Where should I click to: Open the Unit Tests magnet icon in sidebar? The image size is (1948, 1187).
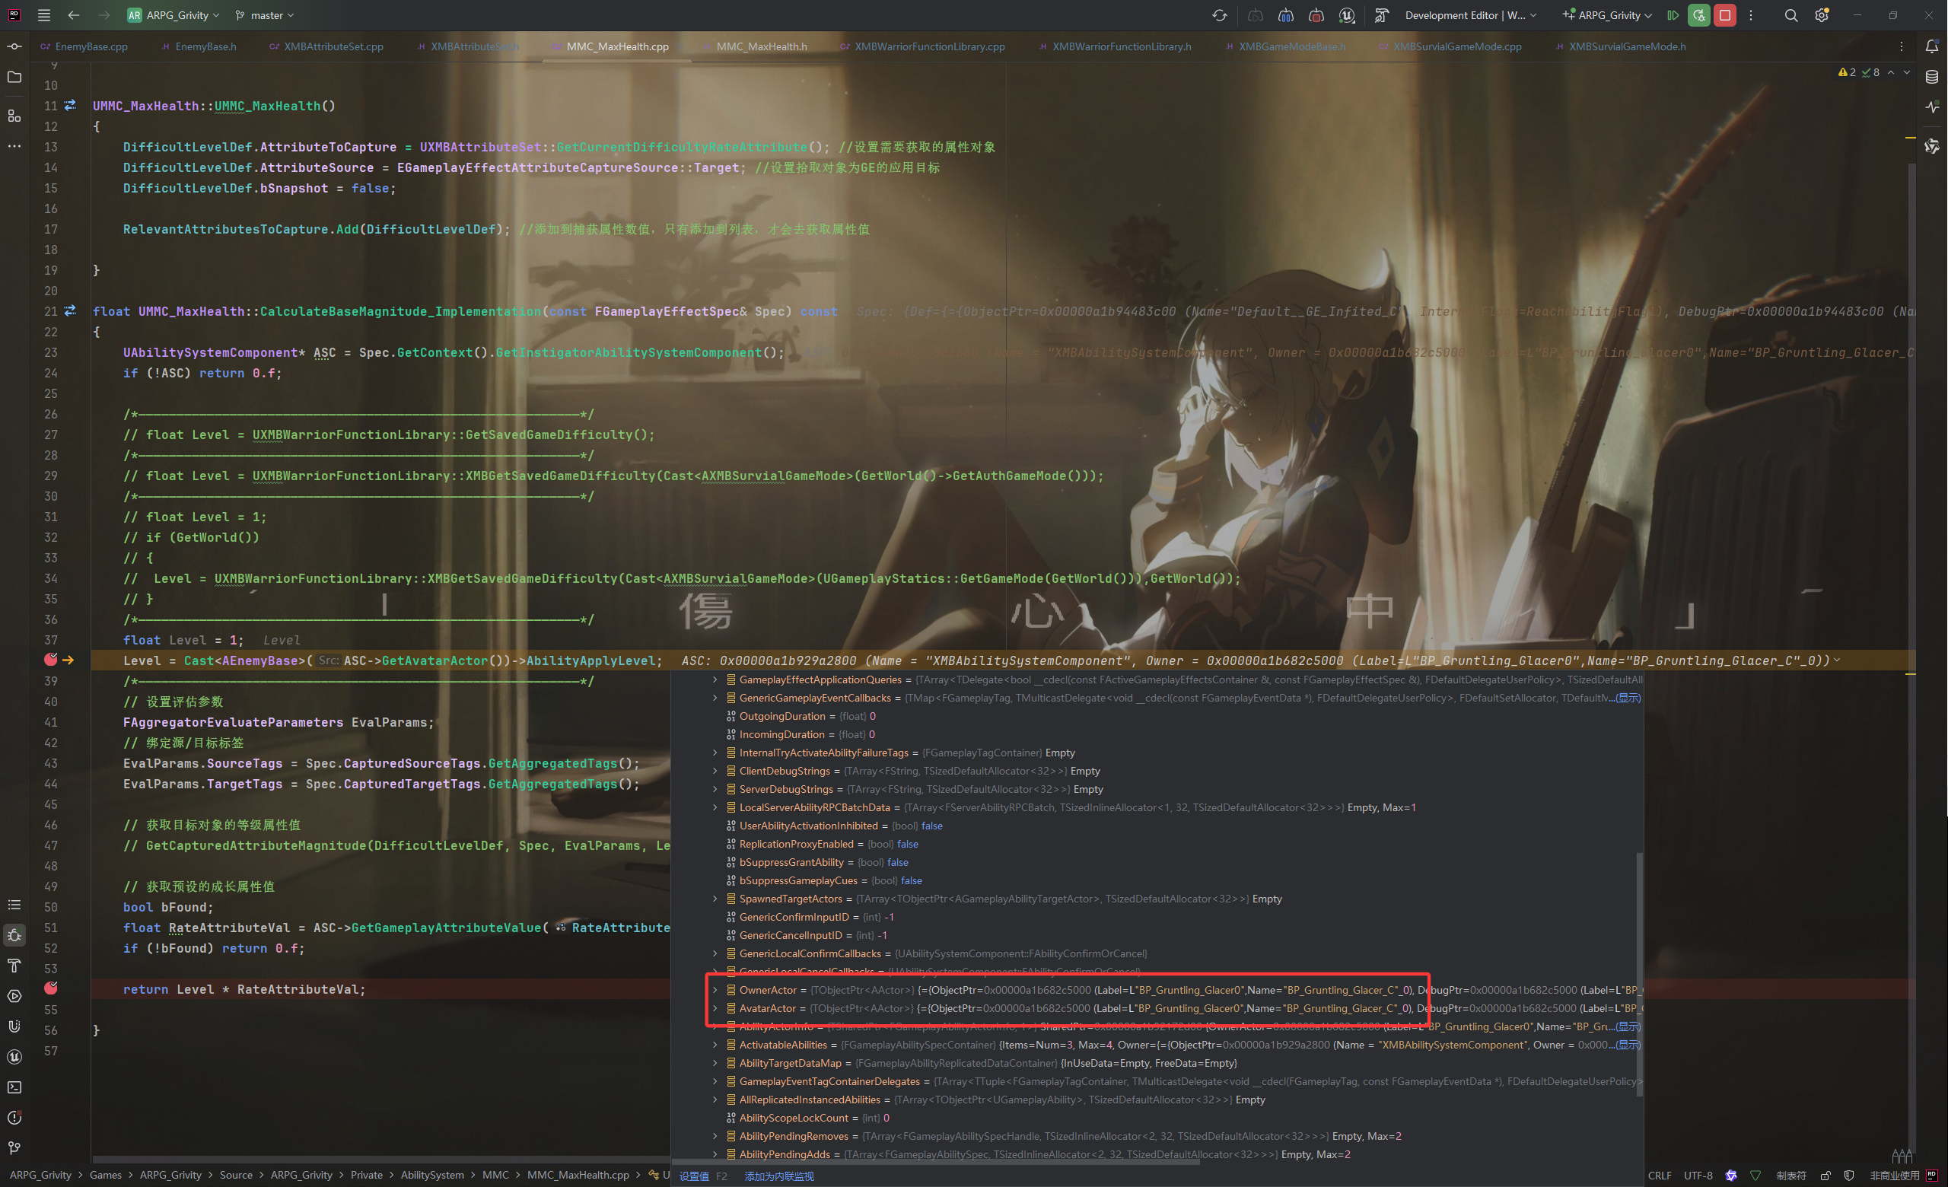[x=14, y=1026]
